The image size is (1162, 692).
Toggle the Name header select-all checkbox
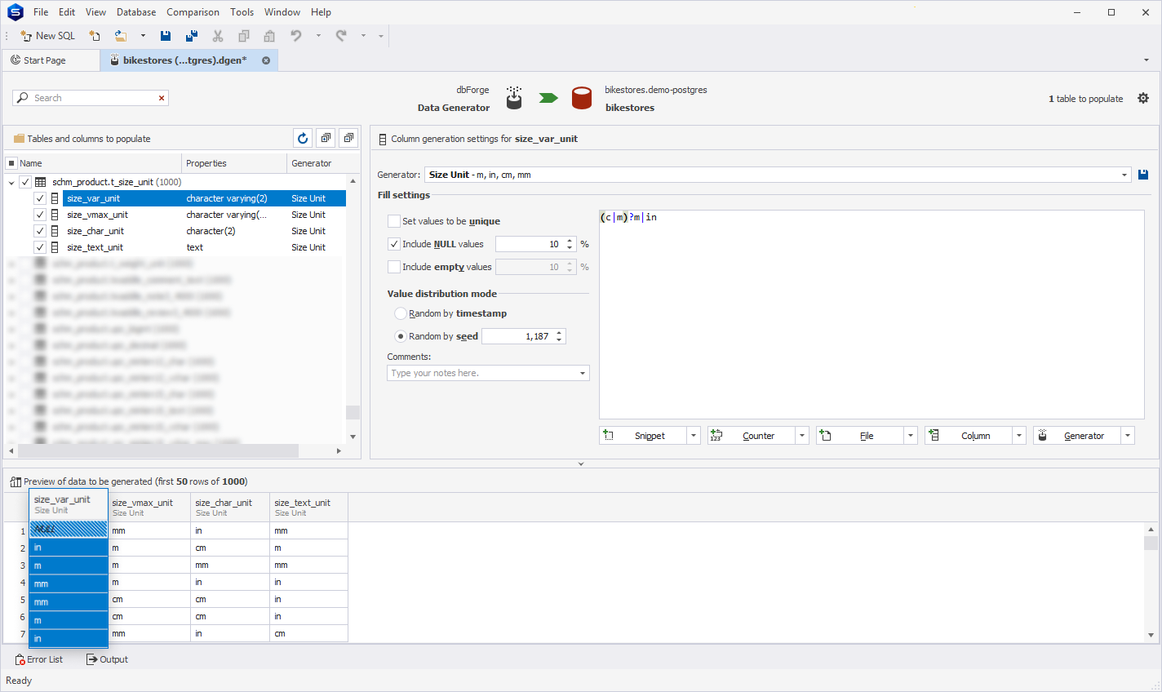tap(11, 163)
